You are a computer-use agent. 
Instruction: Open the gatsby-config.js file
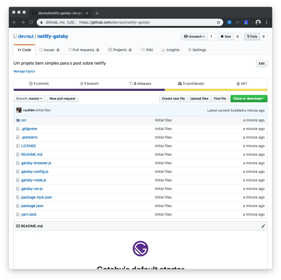click(x=35, y=172)
